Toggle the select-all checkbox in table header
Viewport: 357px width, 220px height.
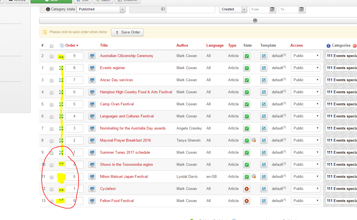[52, 46]
